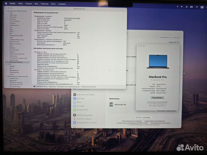Open ENERGY STAR compliance link
The image size is (207, 155).
132,123
